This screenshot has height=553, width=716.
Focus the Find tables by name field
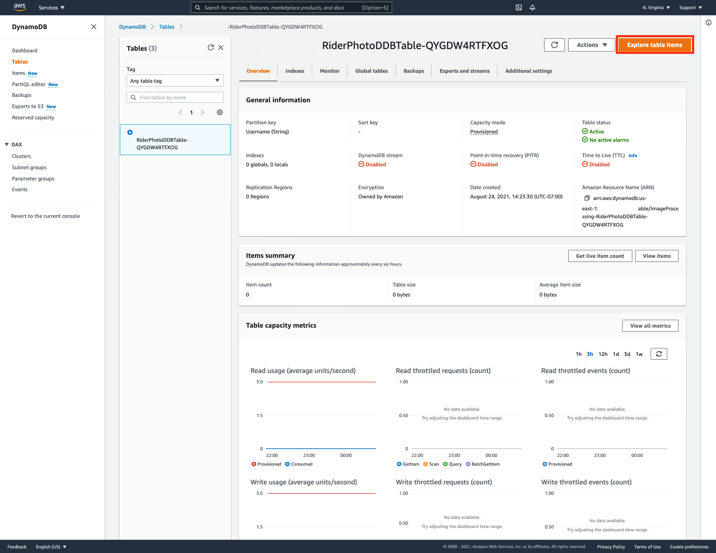[x=175, y=97]
